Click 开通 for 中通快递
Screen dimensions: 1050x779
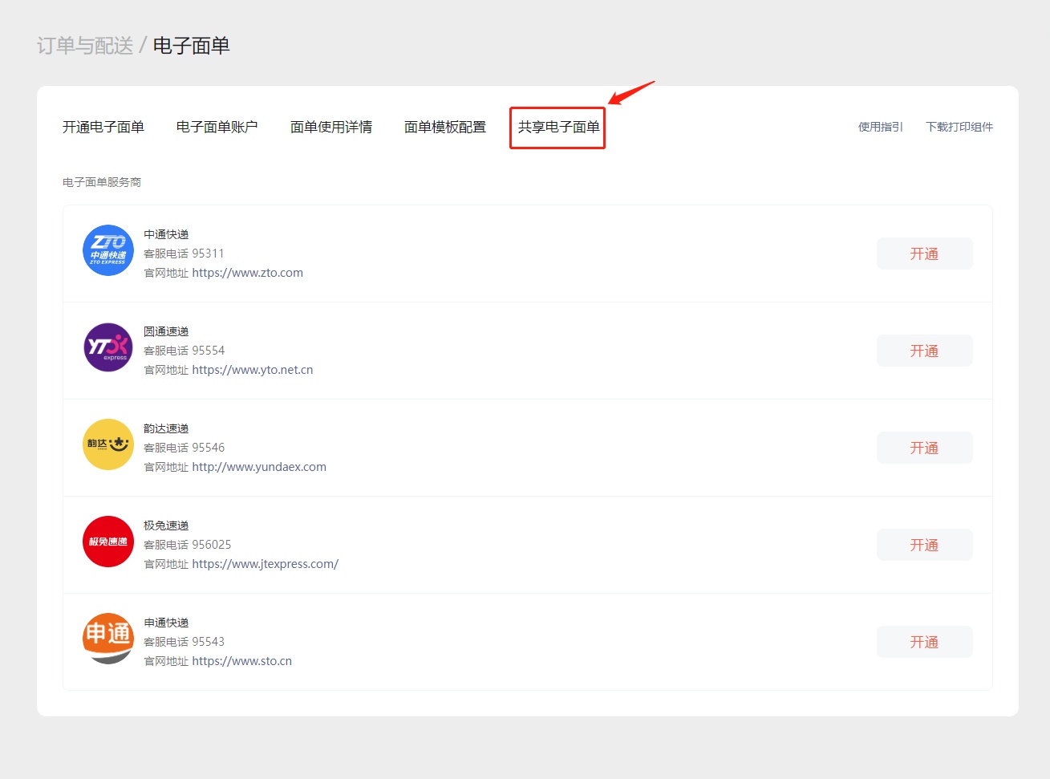924,254
